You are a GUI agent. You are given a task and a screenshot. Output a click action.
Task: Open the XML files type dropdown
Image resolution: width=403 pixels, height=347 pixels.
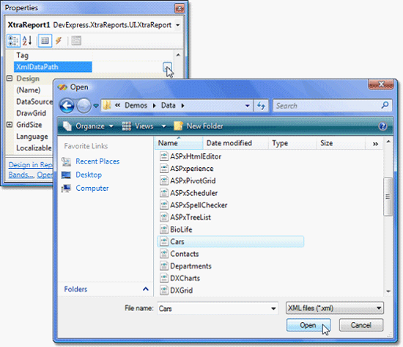[335, 308]
